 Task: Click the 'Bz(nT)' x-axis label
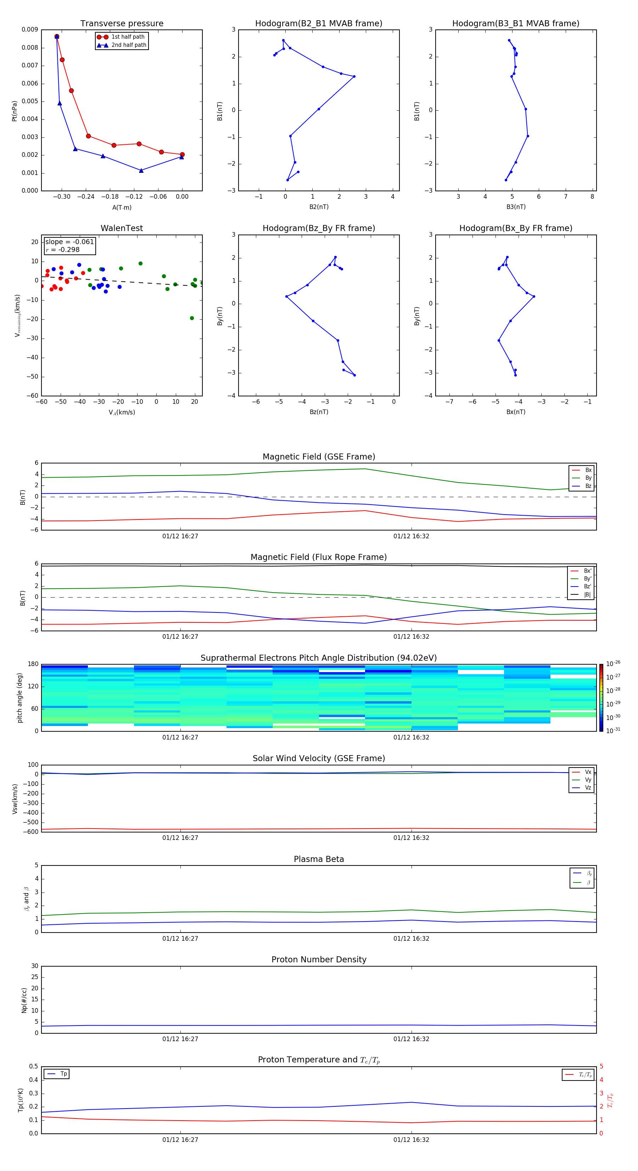[x=319, y=412]
